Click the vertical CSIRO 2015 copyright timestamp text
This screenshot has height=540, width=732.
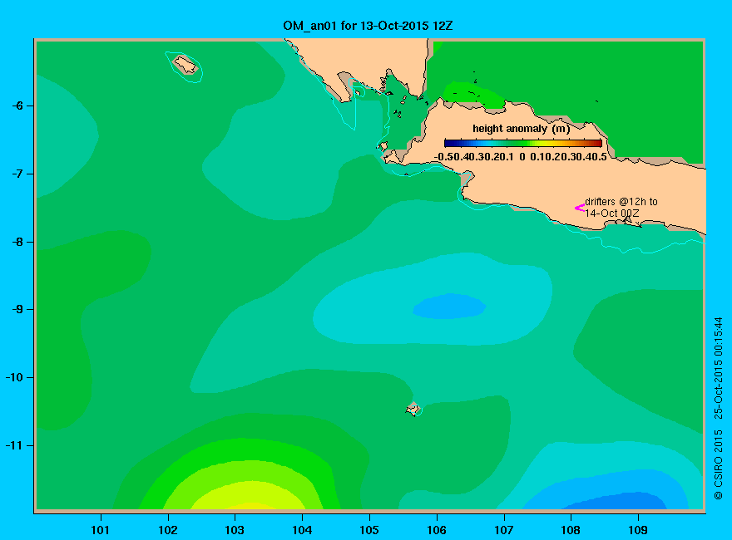(x=718, y=409)
